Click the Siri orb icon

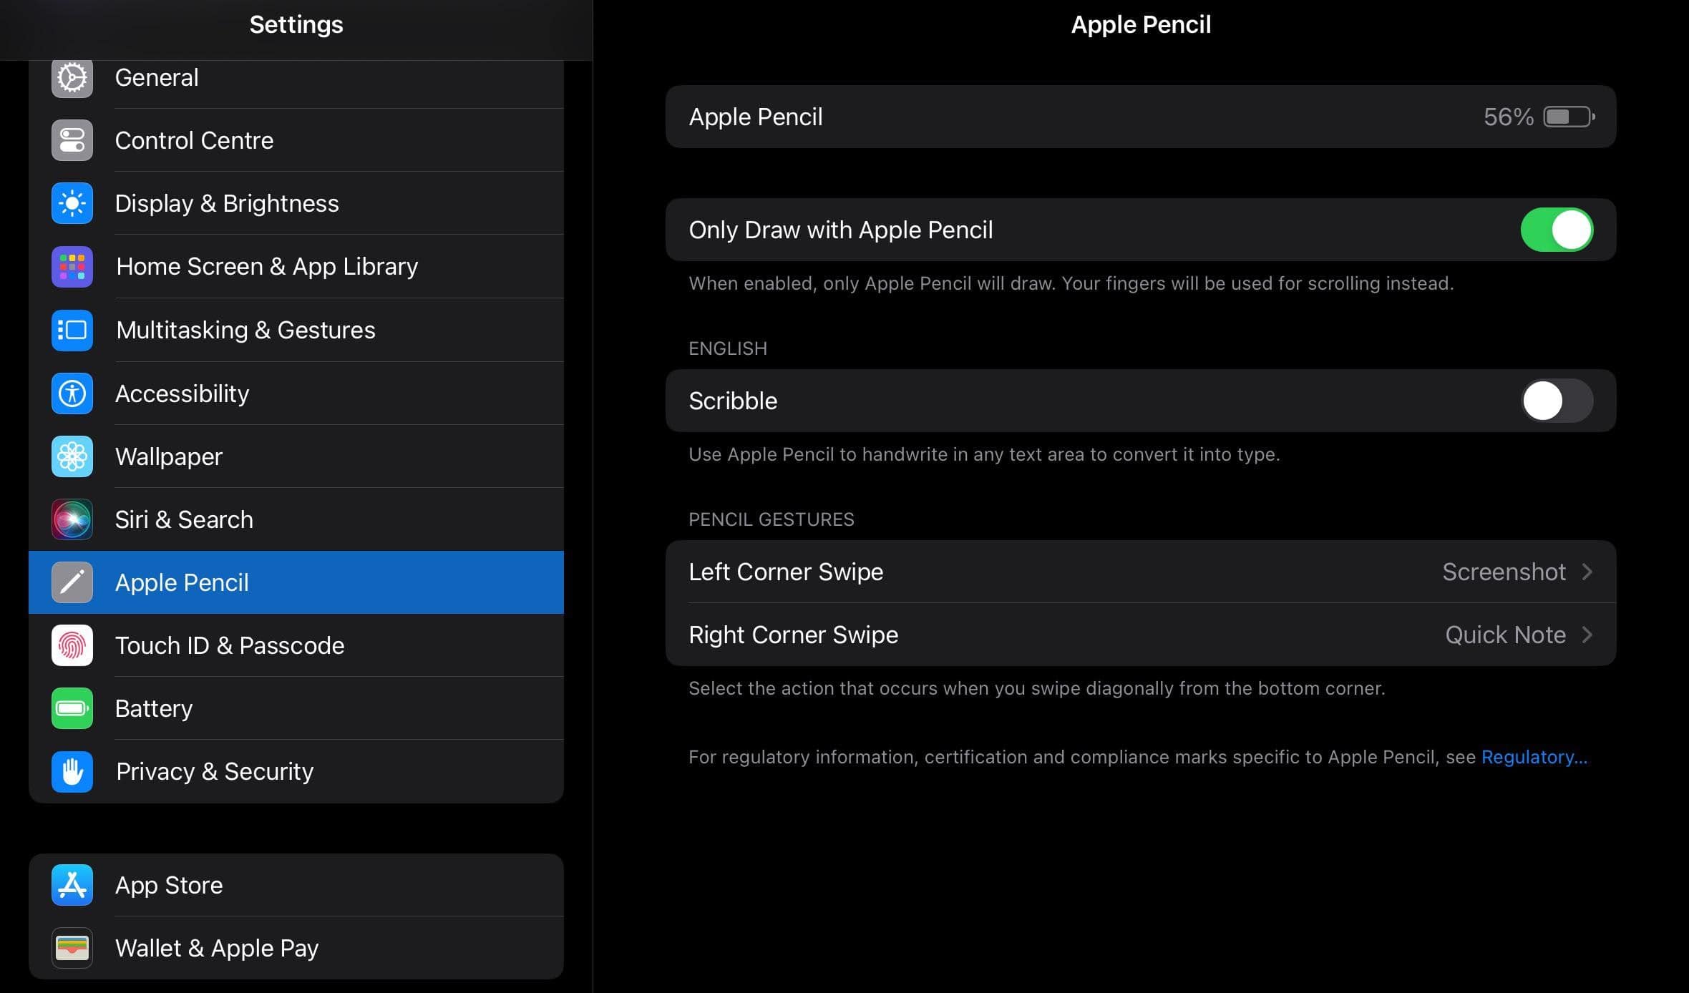tap(72, 519)
